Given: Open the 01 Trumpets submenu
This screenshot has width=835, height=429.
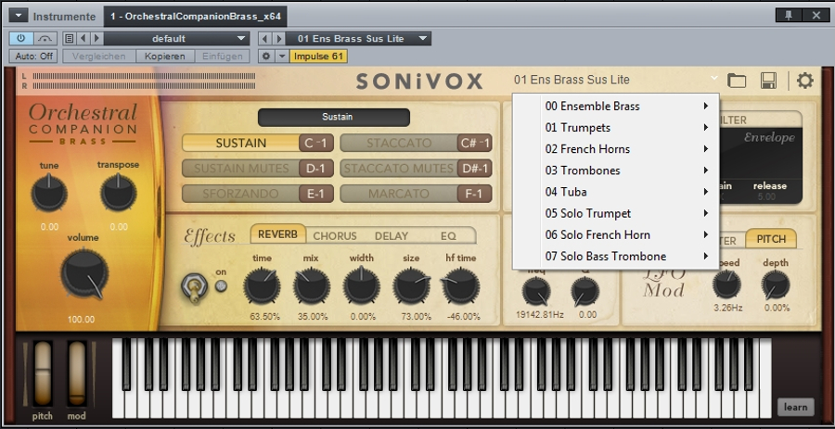Looking at the screenshot, I should pyautogui.click(x=616, y=128).
